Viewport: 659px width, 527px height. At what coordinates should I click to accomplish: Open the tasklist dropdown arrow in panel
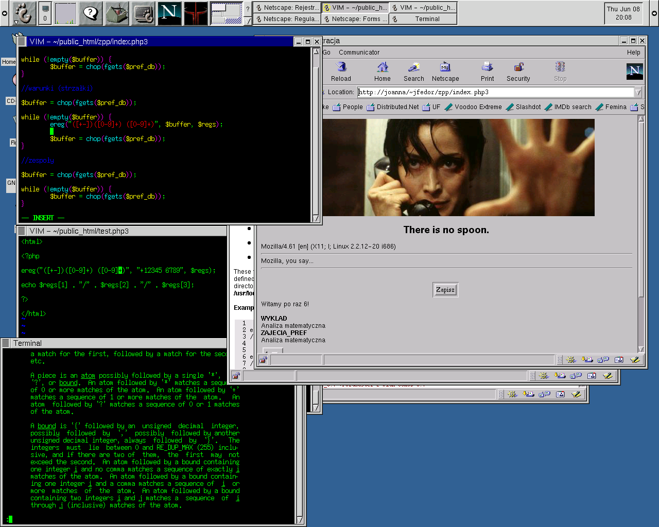tap(248, 20)
